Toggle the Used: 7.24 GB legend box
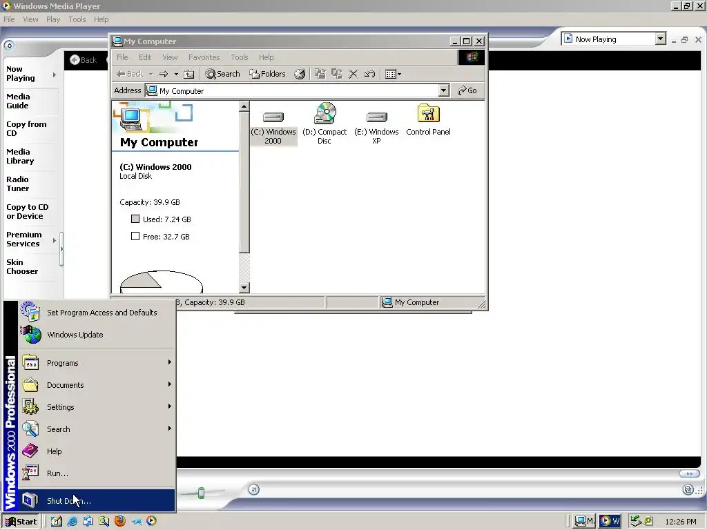The width and height of the screenshot is (707, 530). coord(135,219)
